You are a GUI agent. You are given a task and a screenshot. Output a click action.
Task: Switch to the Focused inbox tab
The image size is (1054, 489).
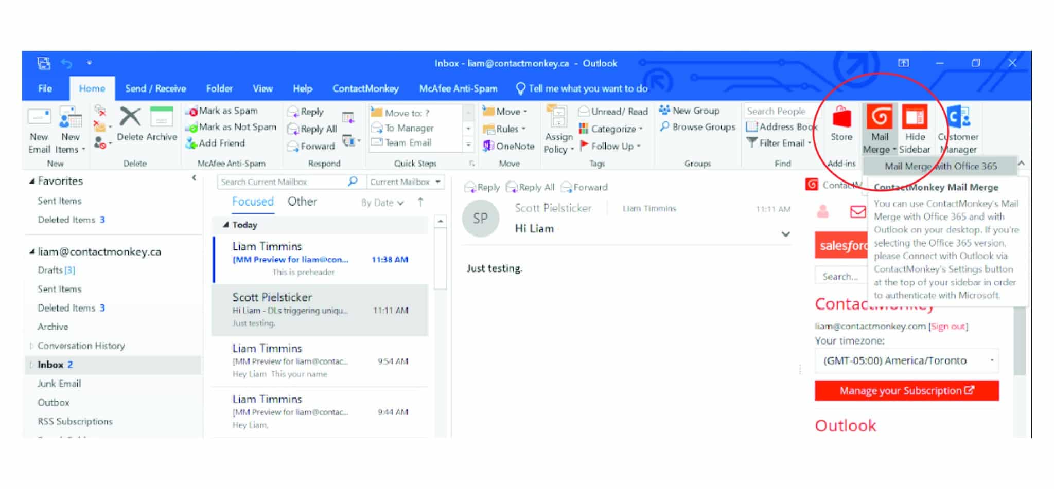(253, 202)
